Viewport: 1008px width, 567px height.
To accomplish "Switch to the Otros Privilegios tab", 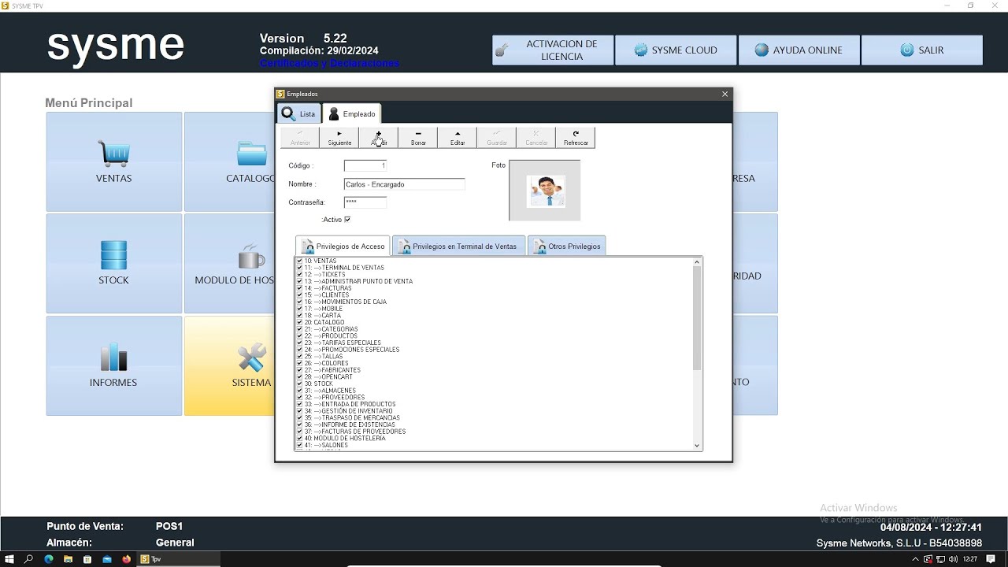I will coord(566,246).
